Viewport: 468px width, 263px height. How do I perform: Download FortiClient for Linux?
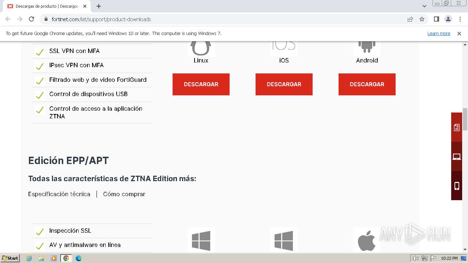pos(201,84)
